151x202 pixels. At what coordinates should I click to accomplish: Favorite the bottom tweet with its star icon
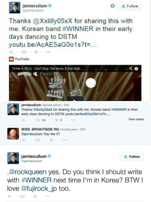pos(35,196)
